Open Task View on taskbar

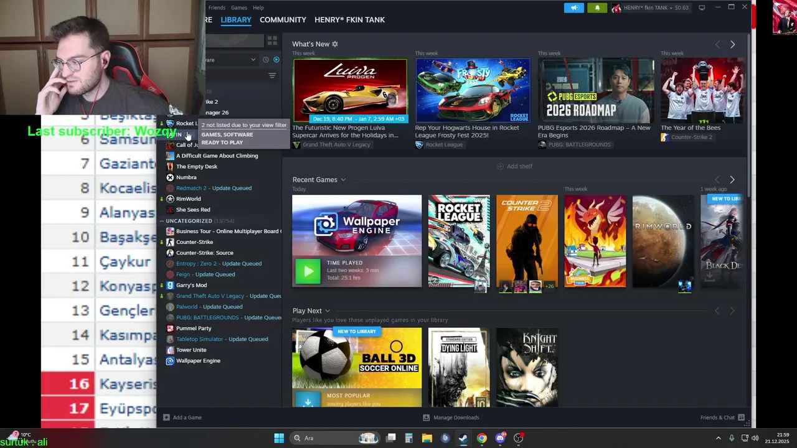coord(390,438)
